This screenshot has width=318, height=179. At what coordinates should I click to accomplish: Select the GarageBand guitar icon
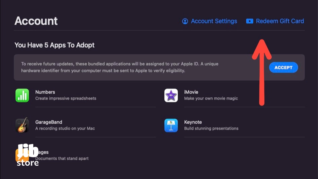(x=22, y=125)
